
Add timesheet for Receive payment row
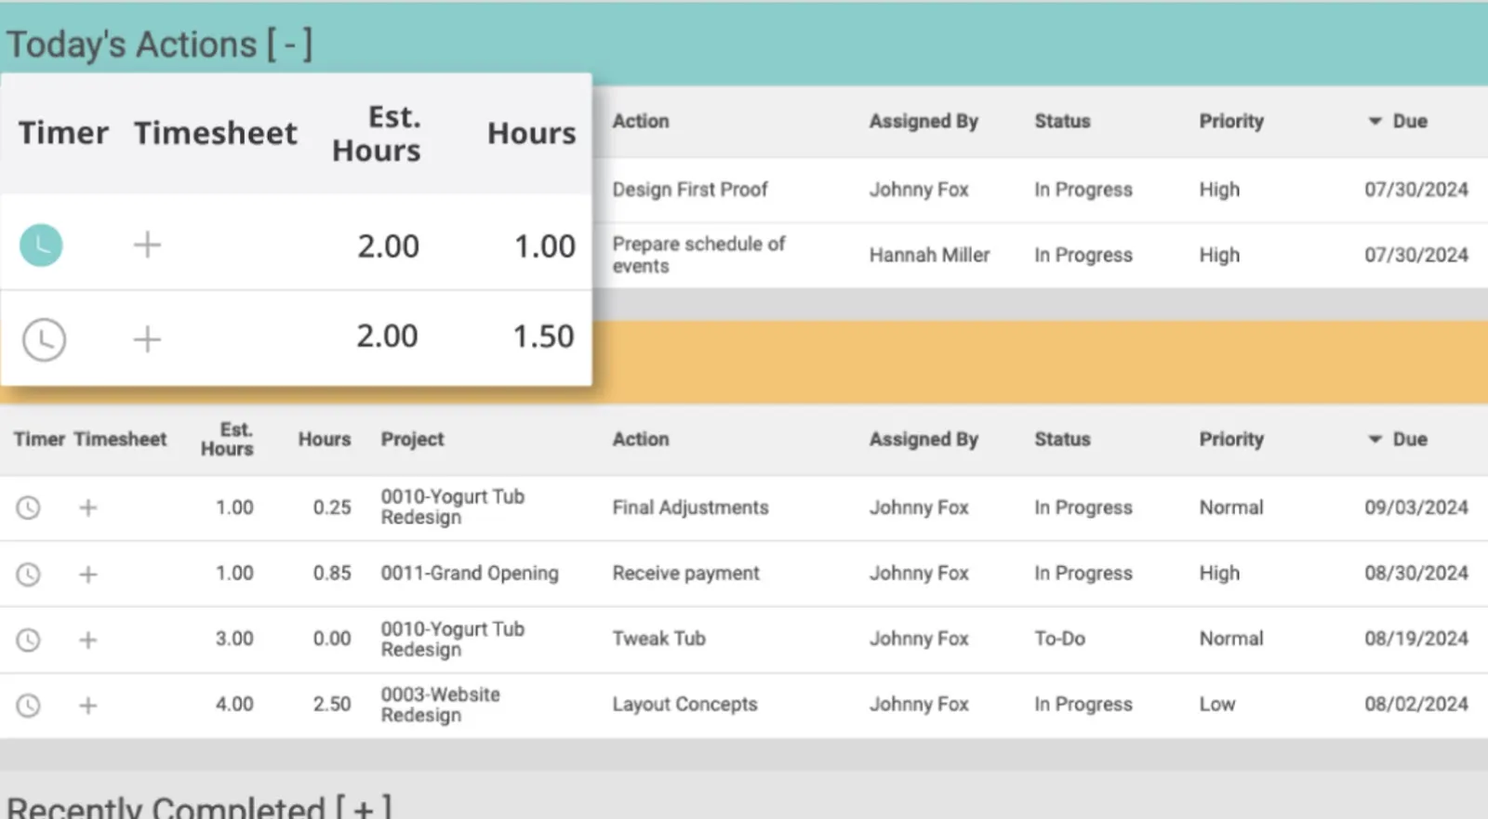(88, 575)
